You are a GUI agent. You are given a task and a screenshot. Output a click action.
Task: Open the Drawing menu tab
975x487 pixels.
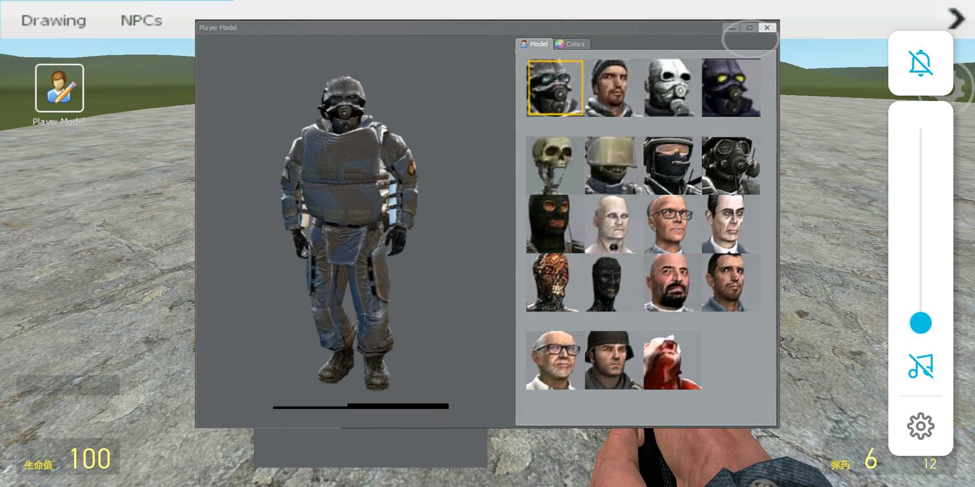click(54, 20)
